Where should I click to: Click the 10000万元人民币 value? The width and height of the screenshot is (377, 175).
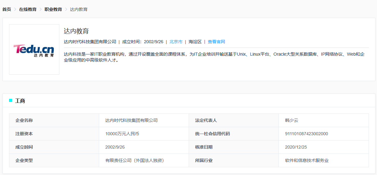122,134
